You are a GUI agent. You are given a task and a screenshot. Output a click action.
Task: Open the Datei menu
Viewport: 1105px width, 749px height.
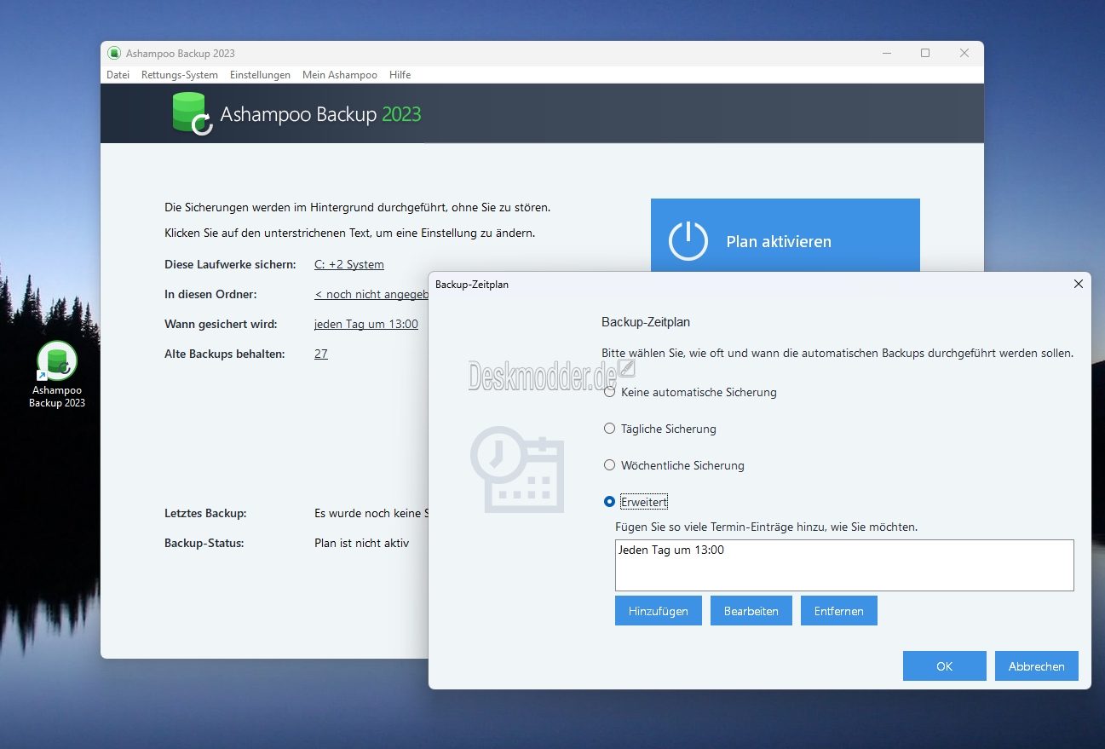tap(118, 75)
